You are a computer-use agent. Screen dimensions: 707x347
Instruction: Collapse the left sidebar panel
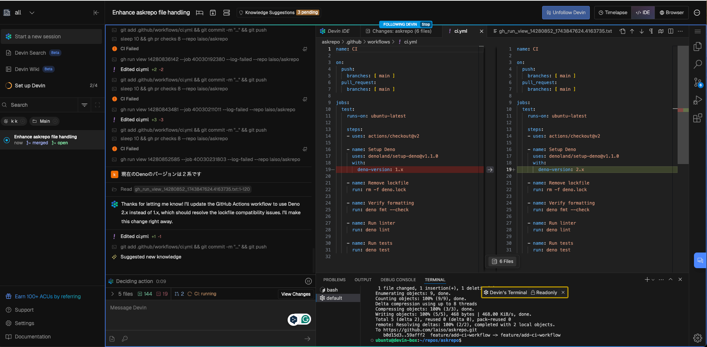(x=96, y=13)
